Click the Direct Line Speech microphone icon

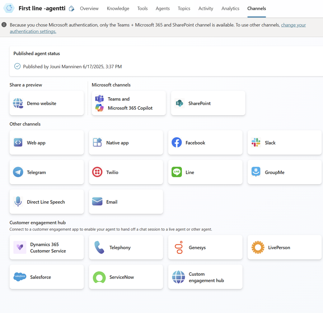click(x=18, y=202)
